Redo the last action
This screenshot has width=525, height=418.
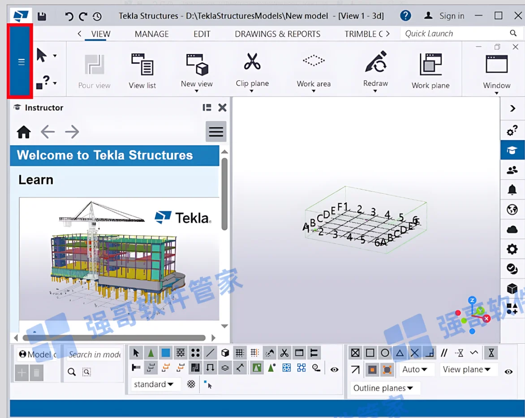coord(83,16)
